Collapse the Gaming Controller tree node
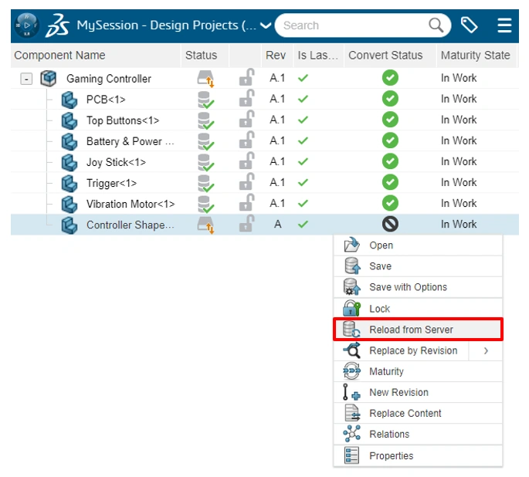The image size is (529, 477). [26, 79]
